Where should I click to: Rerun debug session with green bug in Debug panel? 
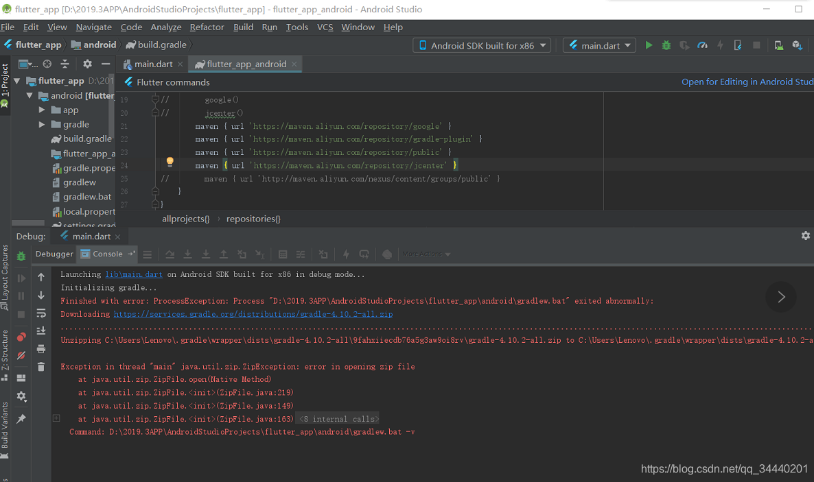(21, 256)
